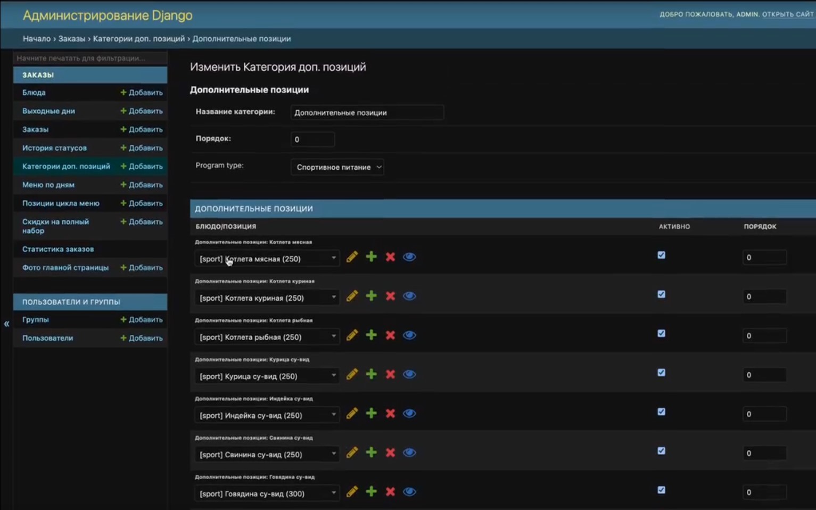Click green plus for Курица су-вид

[372, 374]
